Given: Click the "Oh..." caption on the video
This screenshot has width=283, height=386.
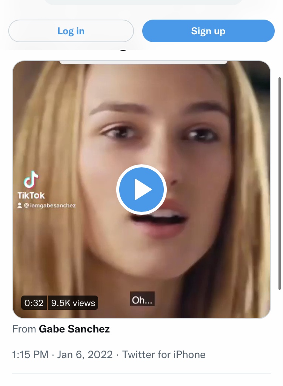Looking at the screenshot, I should pyautogui.click(x=142, y=299).
